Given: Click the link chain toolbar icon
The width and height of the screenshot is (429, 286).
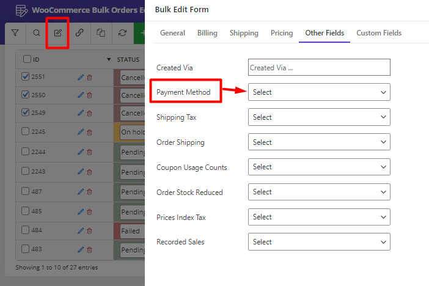Looking at the screenshot, I should pos(79,33).
